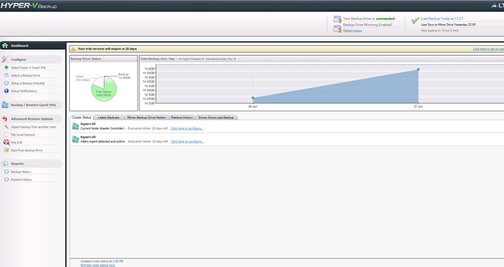
Task: Click the Setup a Backup Schedule clock icon
Action: coord(6,83)
